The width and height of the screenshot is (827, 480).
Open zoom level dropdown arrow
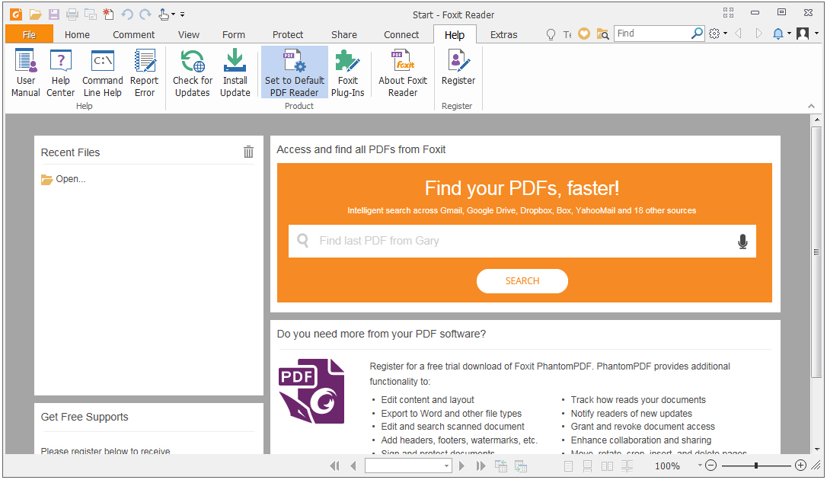(700, 466)
